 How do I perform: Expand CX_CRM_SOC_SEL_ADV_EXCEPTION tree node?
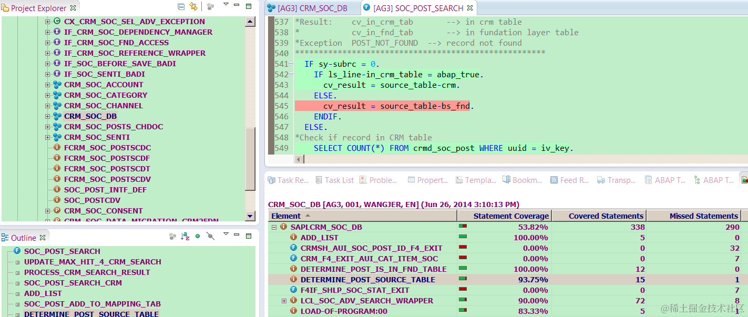tap(47, 22)
